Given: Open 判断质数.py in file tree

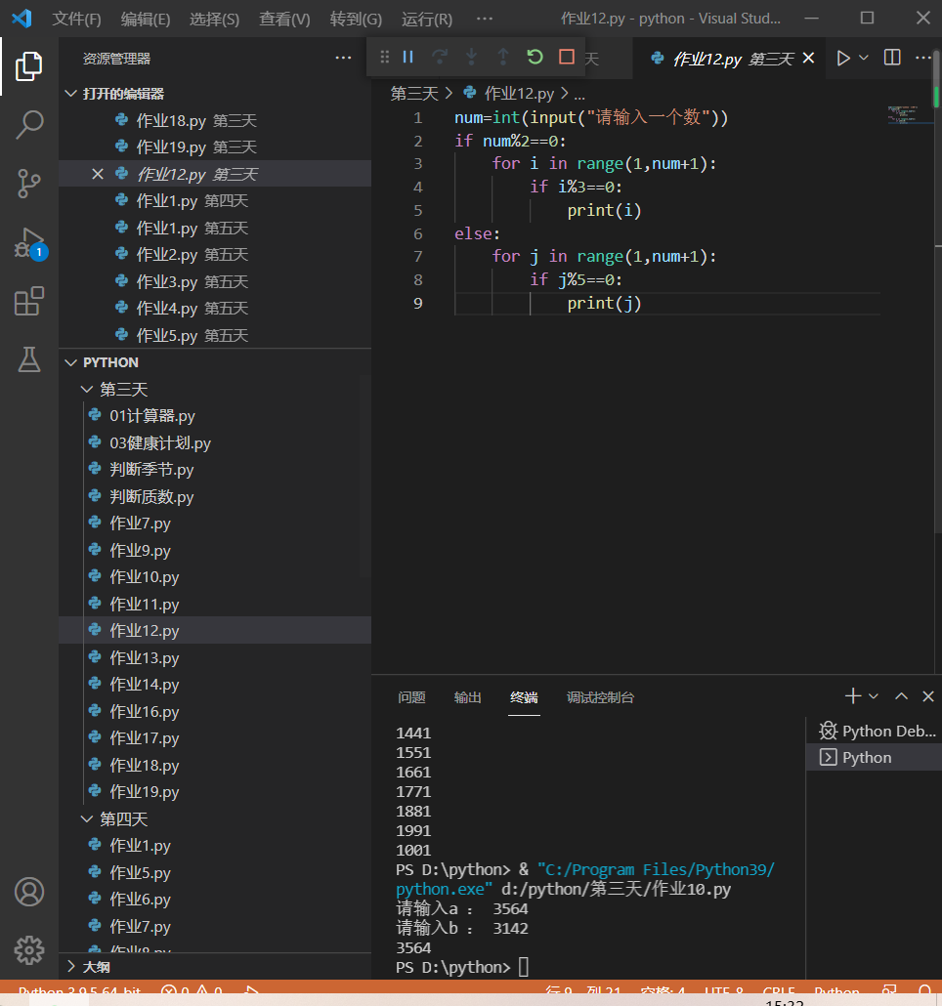Looking at the screenshot, I should [x=215, y=496].
